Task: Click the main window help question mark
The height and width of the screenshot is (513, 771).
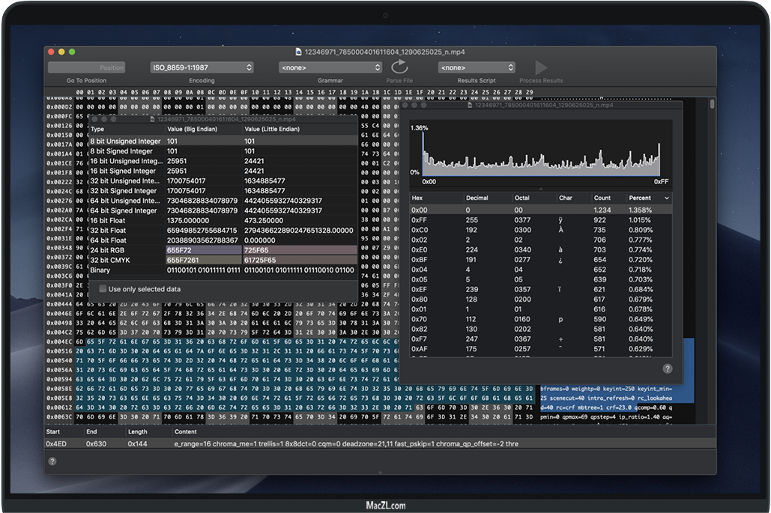Action: click(x=52, y=461)
